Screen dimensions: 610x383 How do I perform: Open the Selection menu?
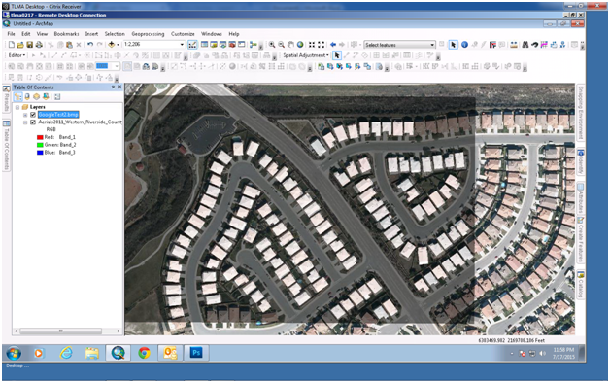pos(115,34)
